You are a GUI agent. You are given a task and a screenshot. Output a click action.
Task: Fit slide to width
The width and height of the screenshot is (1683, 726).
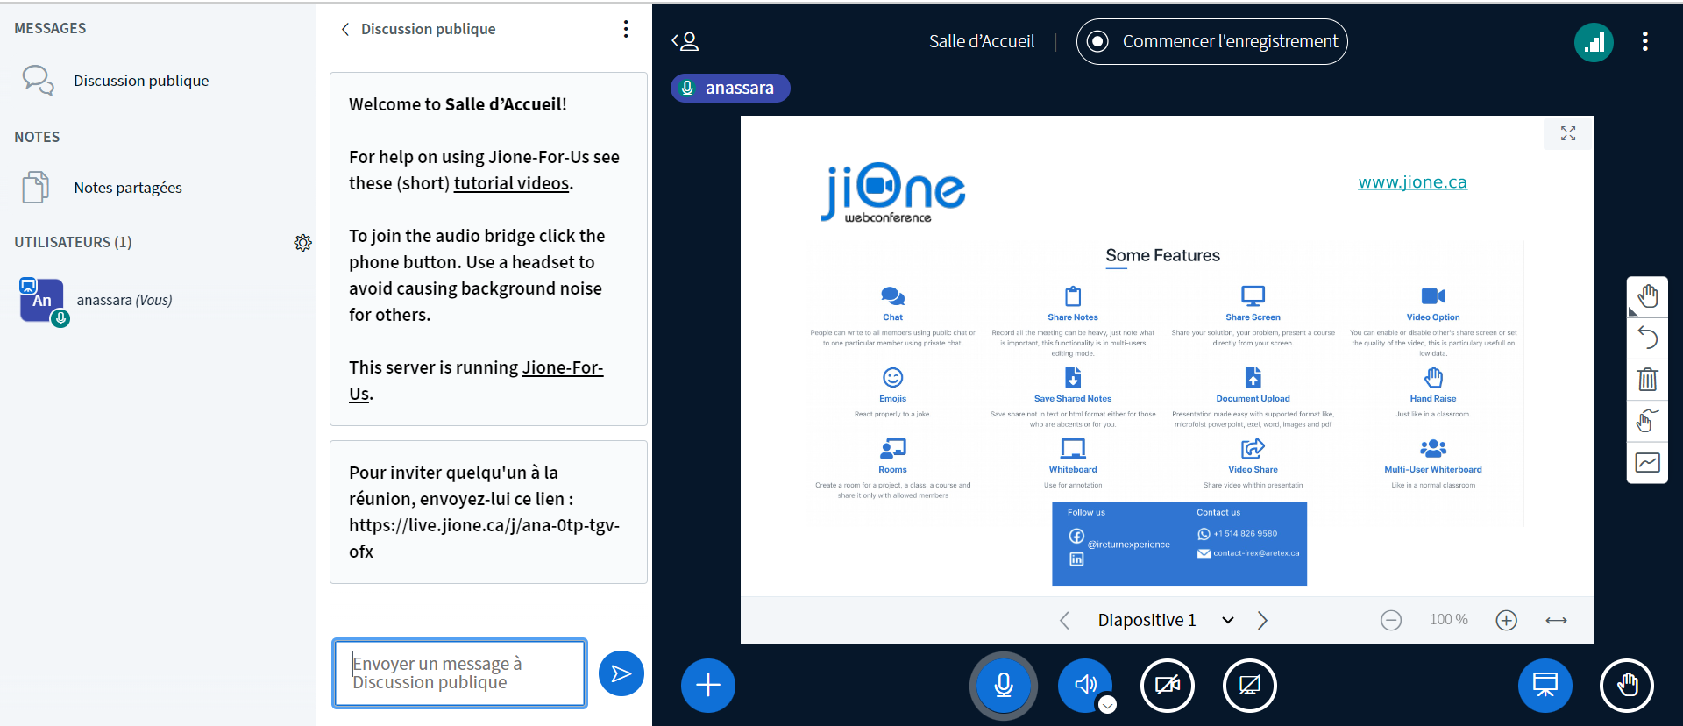pyautogui.click(x=1557, y=621)
